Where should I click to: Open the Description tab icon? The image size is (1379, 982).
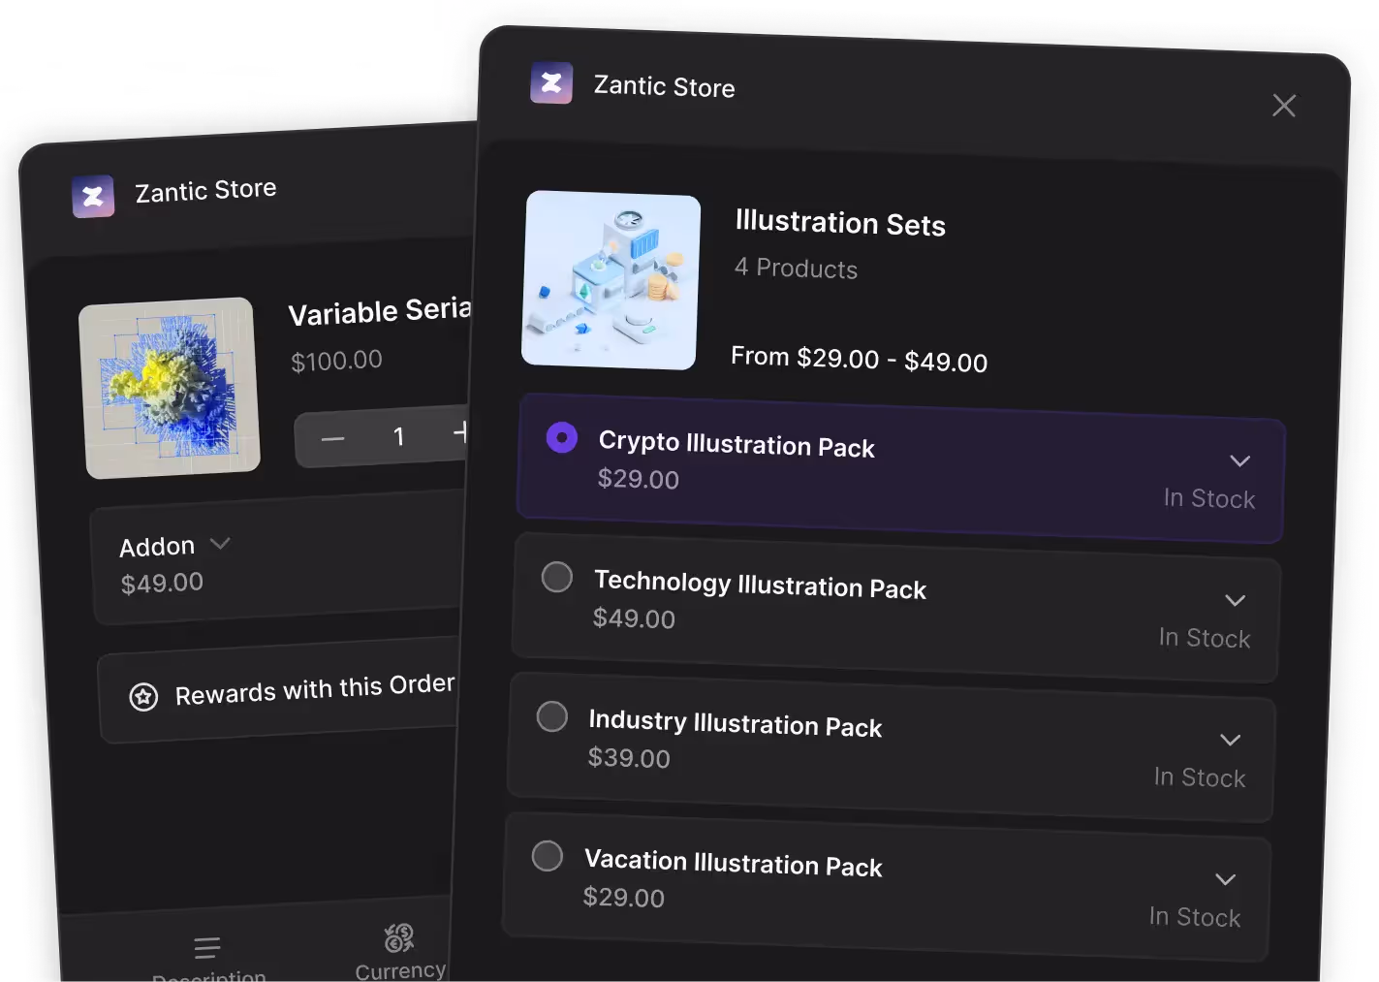click(207, 947)
